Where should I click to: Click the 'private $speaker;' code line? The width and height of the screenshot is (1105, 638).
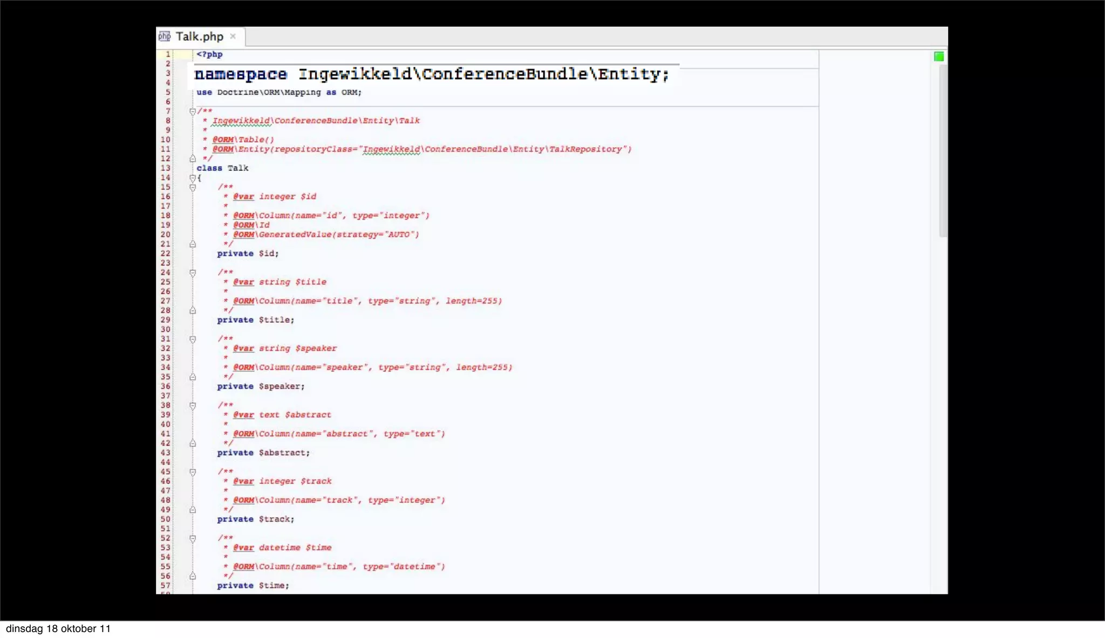(x=261, y=386)
